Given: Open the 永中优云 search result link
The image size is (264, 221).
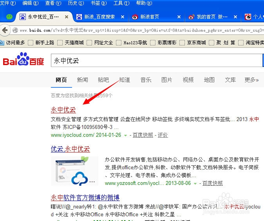Looking at the screenshot, I should pyautogui.click(x=63, y=110).
